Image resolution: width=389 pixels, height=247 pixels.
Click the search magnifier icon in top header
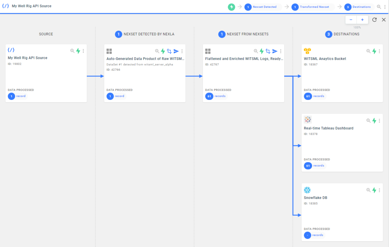(x=379, y=7)
